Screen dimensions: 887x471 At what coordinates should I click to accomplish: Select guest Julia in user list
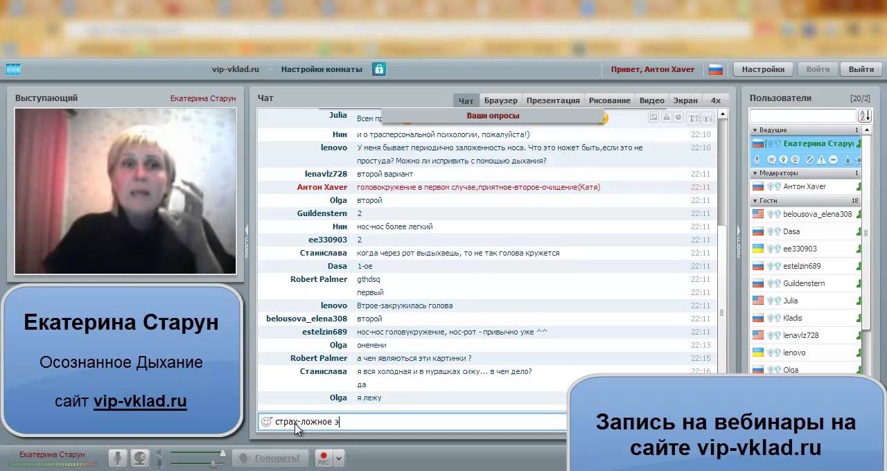(806, 301)
